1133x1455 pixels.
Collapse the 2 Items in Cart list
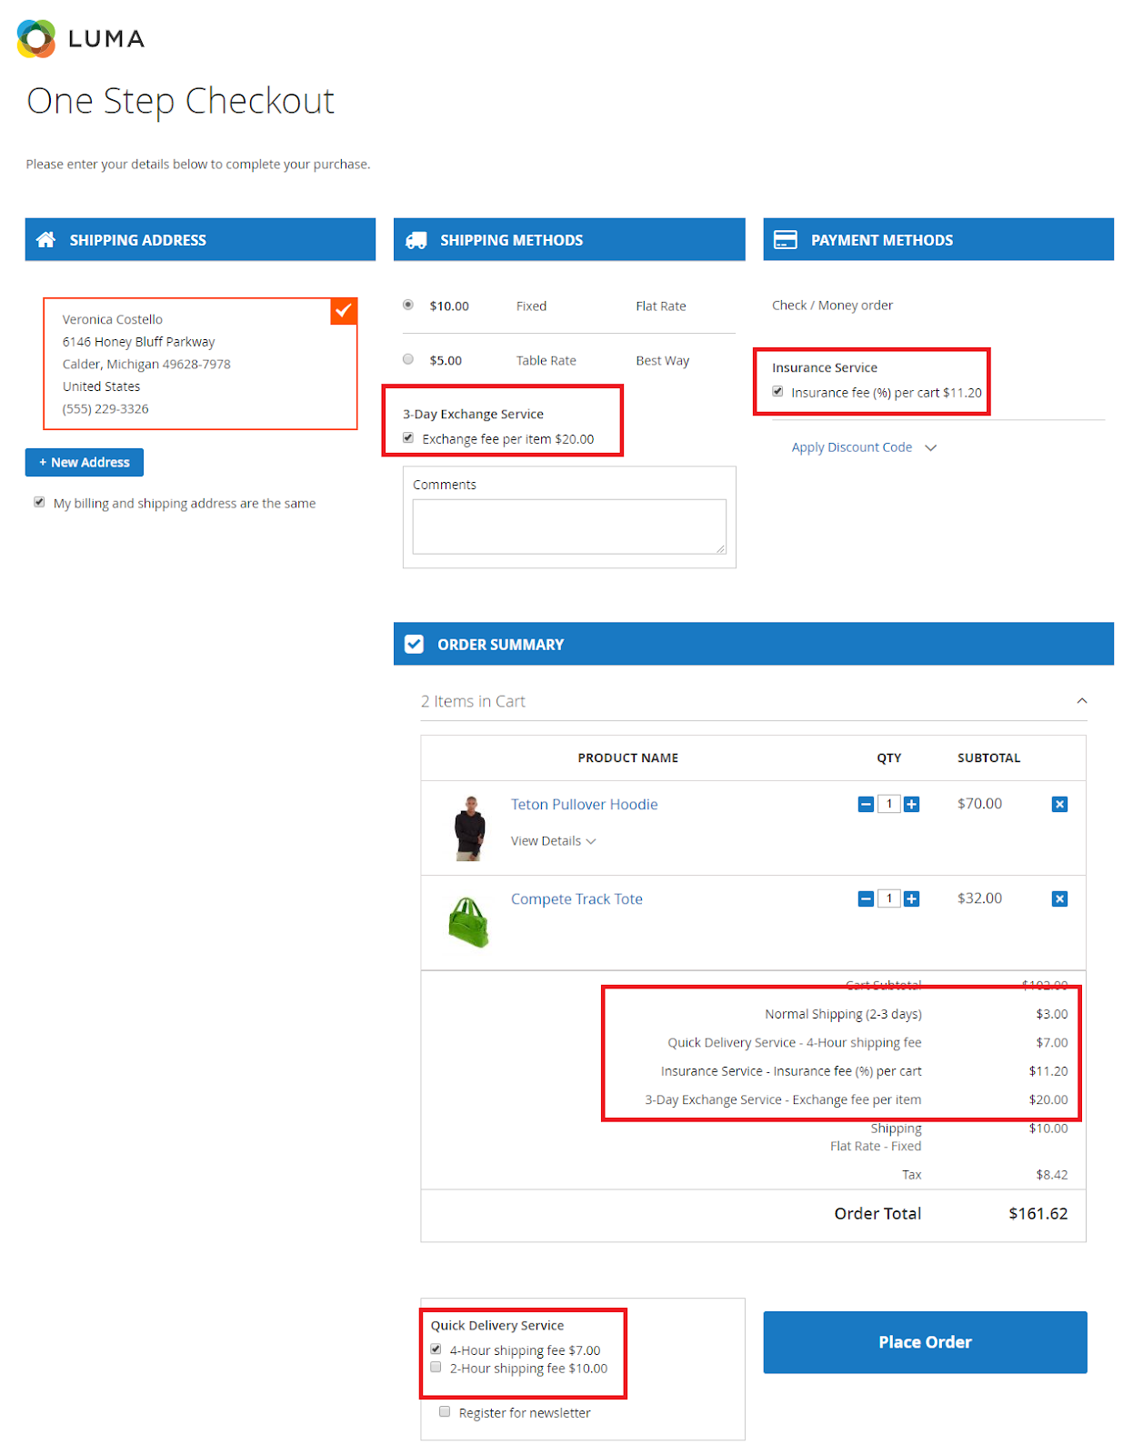(1081, 701)
